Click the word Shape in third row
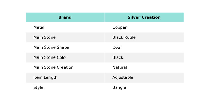 [x=63, y=48]
